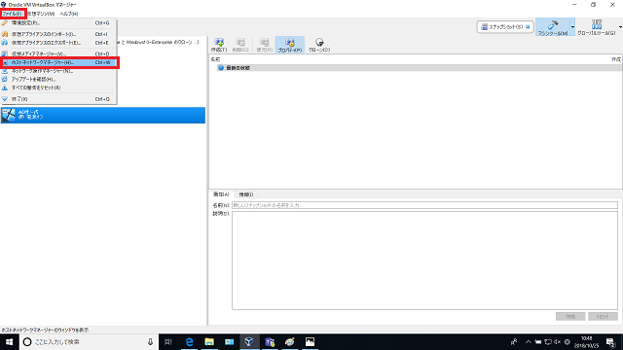Screen dimensions: 623x350
Task: Switch to the 属性(A) tab
Action: pos(221,194)
